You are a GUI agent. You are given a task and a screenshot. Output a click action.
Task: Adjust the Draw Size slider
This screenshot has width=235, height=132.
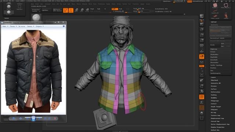(142, 11)
